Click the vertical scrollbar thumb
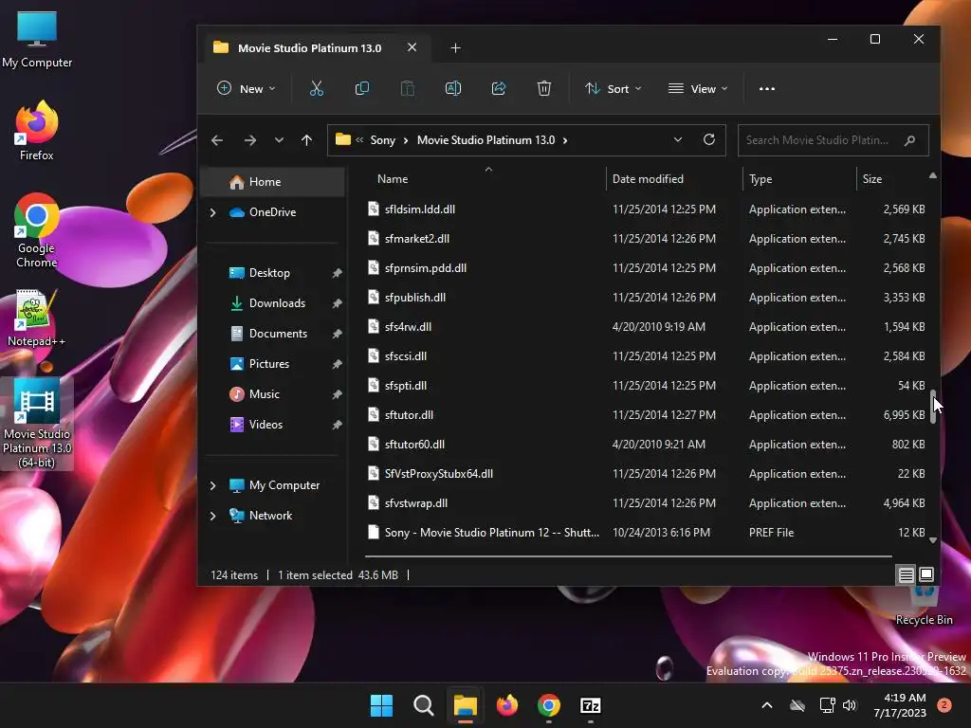Screen dimensions: 971x728 [x=933, y=407]
